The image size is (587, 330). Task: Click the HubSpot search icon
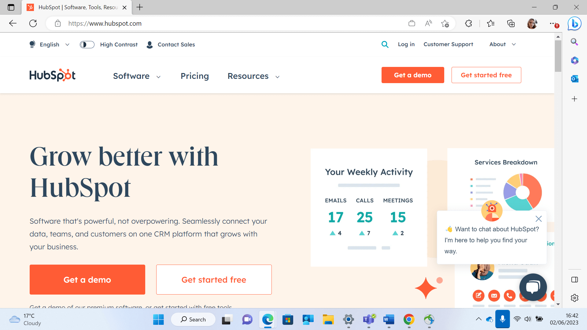pyautogui.click(x=385, y=44)
